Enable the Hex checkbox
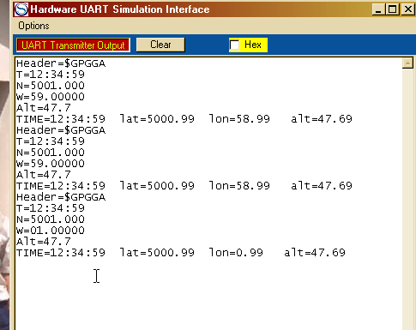 tap(235, 45)
